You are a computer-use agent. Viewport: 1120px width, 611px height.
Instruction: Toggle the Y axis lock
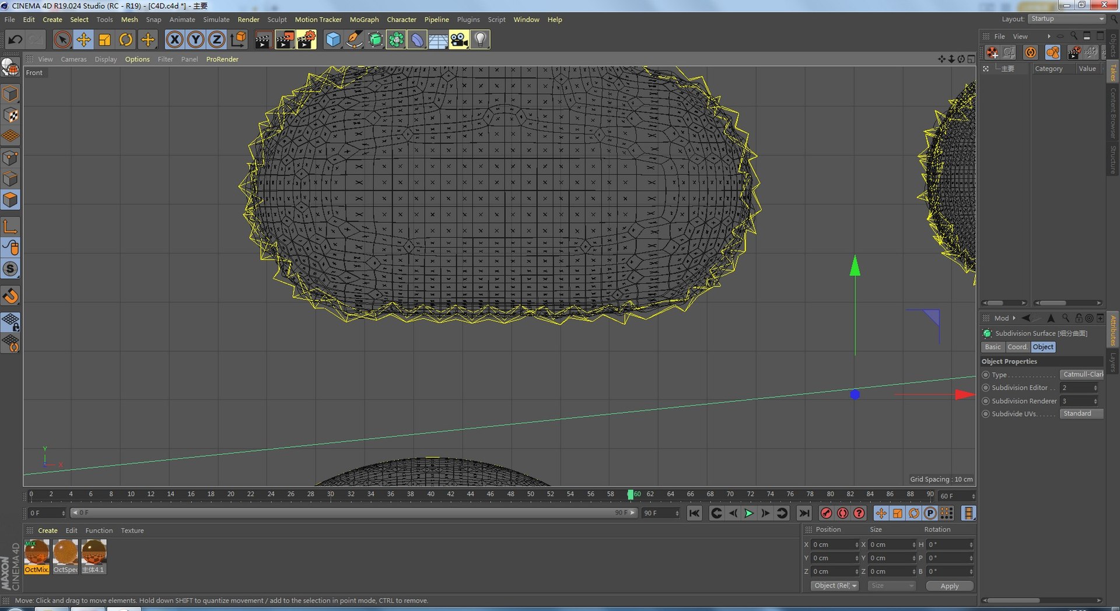(x=195, y=40)
